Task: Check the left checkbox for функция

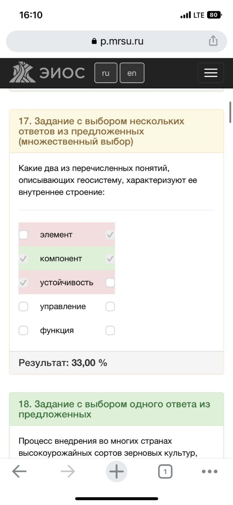Action: 23,330
